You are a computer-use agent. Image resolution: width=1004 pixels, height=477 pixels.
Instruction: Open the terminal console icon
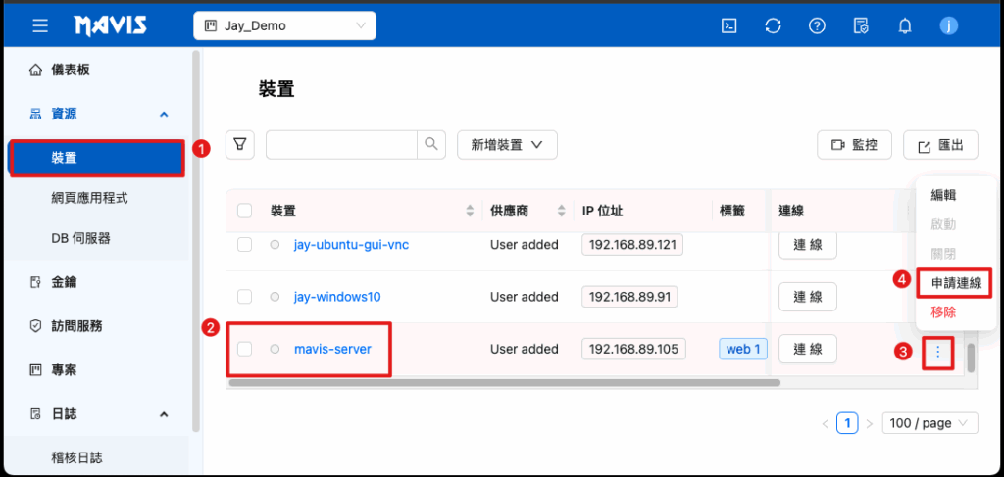728,26
